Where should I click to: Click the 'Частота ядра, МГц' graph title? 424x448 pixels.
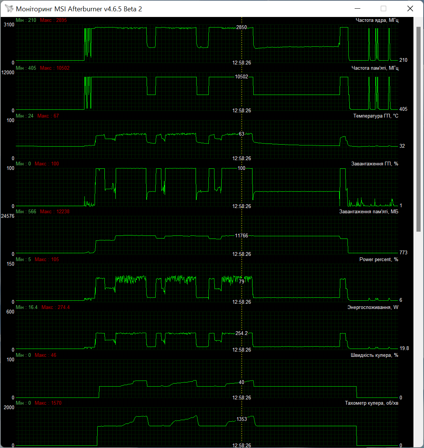click(377, 20)
